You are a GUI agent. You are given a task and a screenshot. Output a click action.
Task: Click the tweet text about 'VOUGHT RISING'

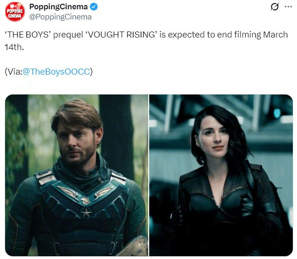(146, 41)
